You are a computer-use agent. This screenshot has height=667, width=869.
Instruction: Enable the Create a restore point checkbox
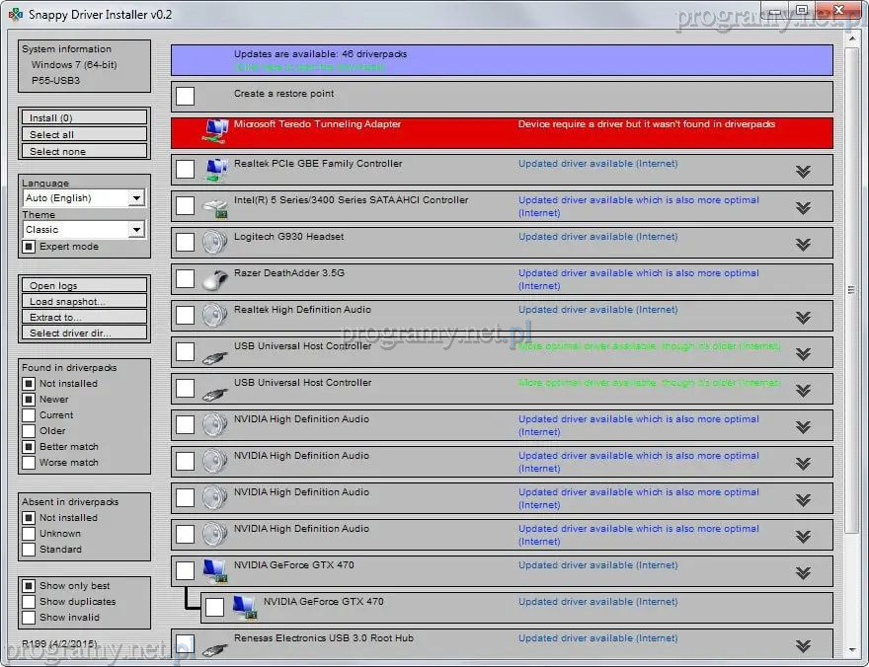pos(185,96)
